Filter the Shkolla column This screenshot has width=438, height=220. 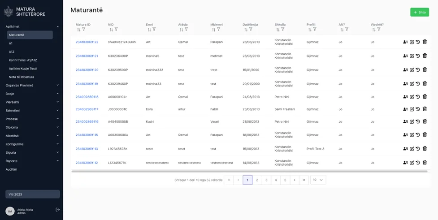tap(283, 29)
